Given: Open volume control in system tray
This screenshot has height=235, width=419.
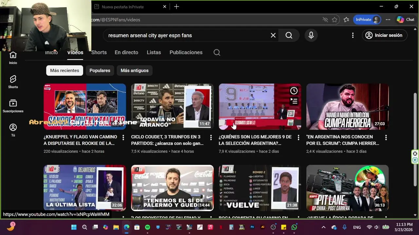Looking at the screenshot, I should (x=376, y=227).
